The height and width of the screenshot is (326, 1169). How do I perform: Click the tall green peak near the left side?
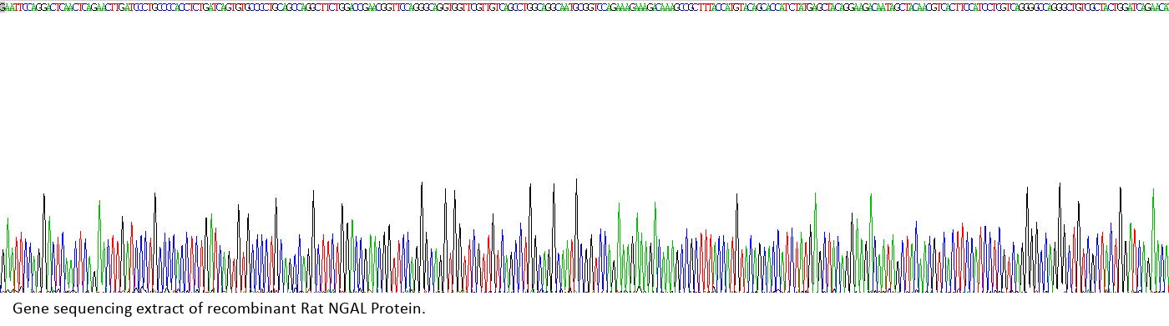(99, 245)
